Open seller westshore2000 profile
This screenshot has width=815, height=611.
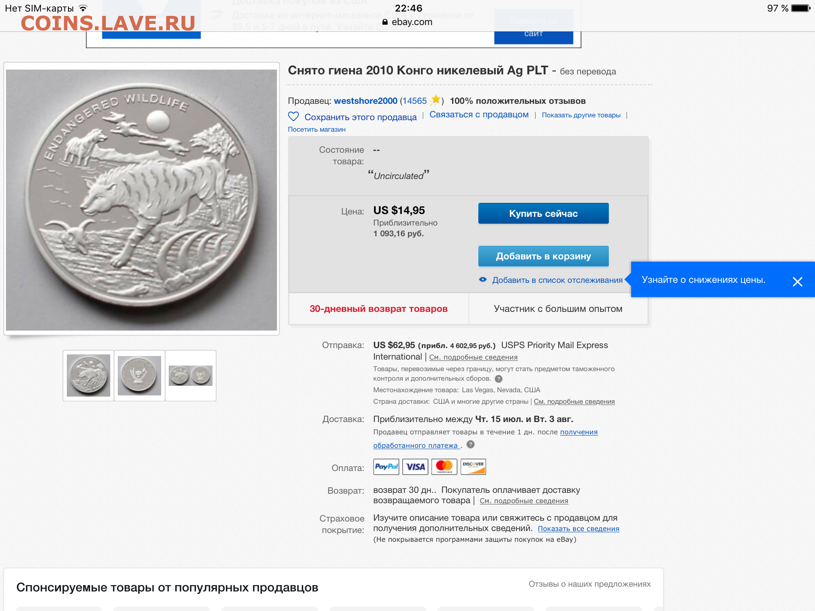365,101
